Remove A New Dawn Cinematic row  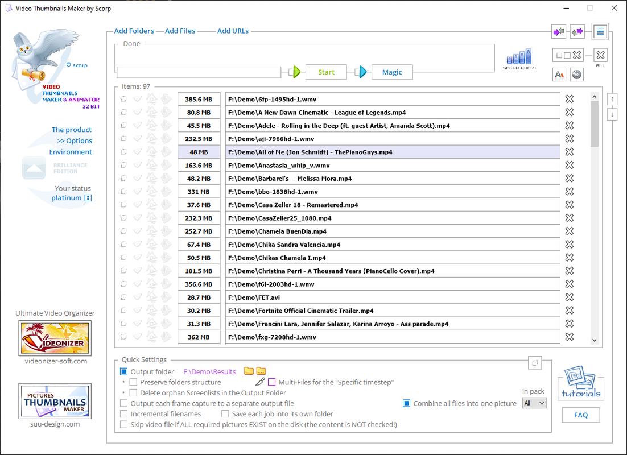pos(570,113)
